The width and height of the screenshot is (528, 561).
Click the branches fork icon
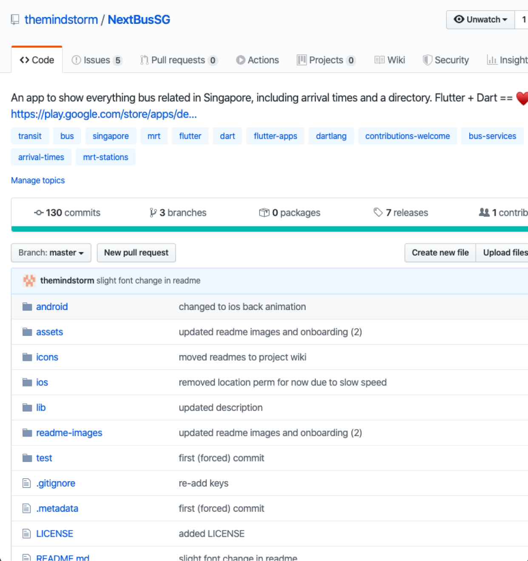pos(153,213)
